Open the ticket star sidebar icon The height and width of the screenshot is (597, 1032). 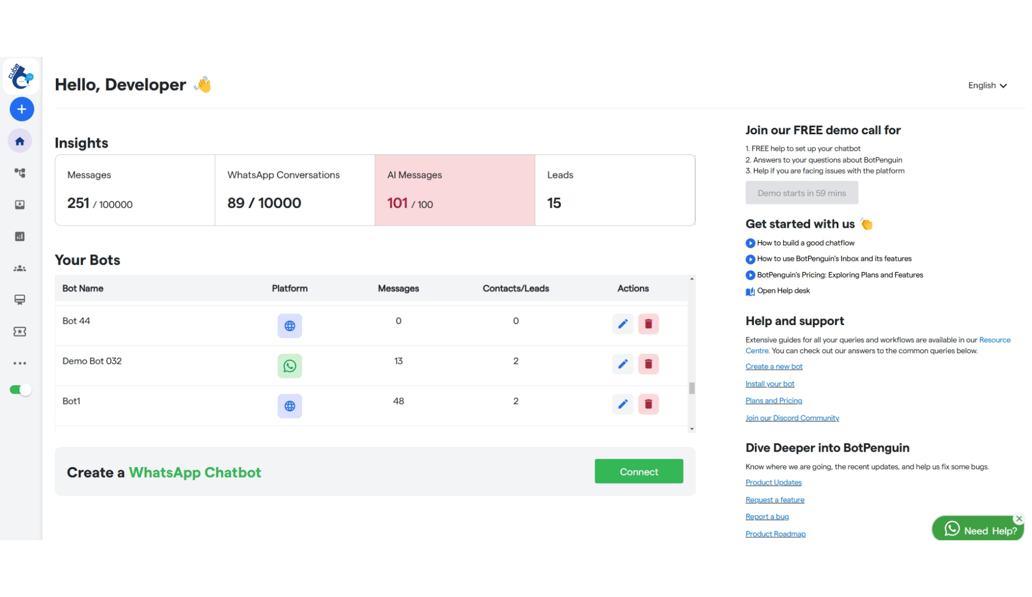(20, 332)
